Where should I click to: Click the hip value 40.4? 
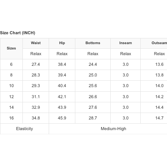click(x=62, y=86)
